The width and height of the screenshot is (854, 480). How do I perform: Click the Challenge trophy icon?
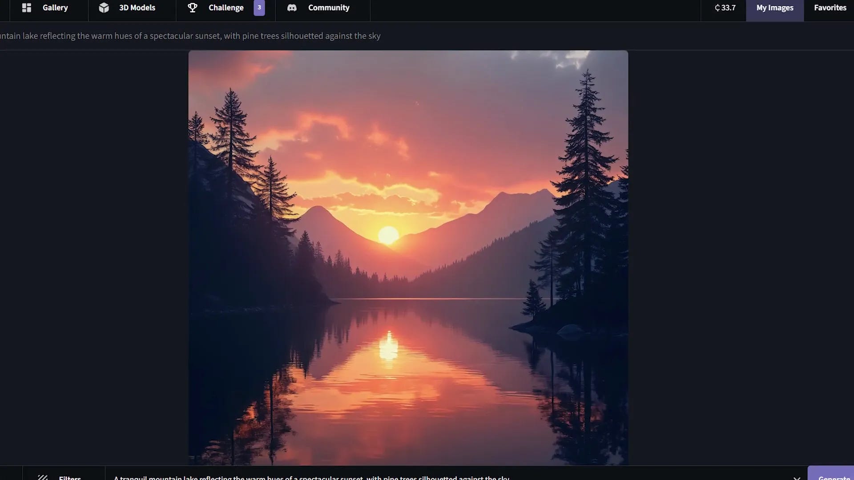pyautogui.click(x=192, y=8)
